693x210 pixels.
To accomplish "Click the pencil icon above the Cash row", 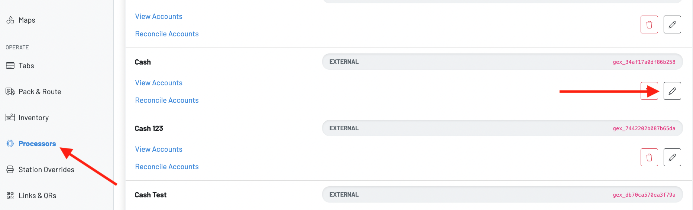I will click(x=672, y=24).
